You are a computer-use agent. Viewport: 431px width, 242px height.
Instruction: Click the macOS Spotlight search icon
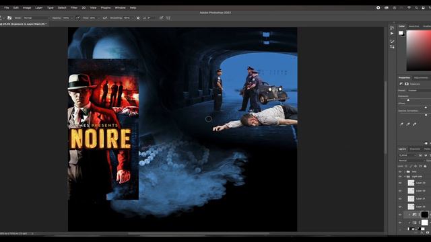coord(416,7)
